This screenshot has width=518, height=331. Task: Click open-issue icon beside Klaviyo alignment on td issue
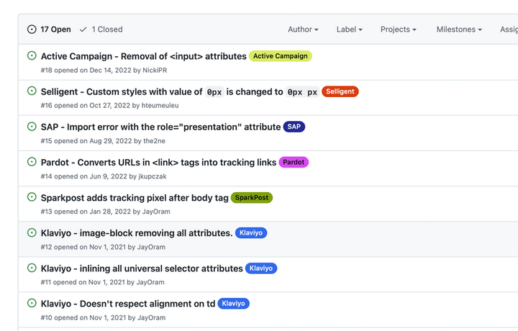pyautogui.click(x=32, y=303)
